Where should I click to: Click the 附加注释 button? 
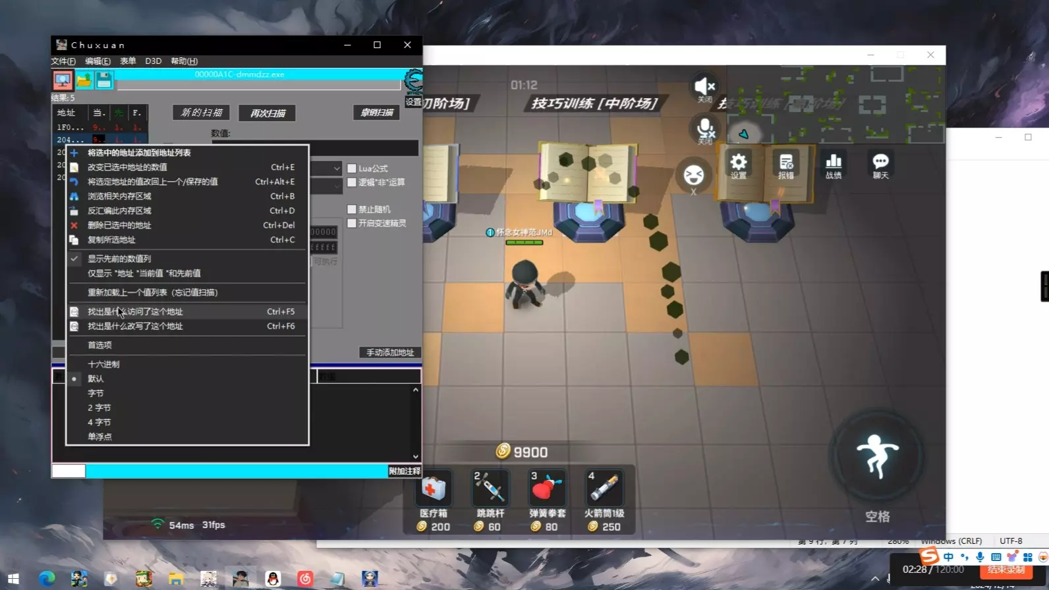point(405,471)
